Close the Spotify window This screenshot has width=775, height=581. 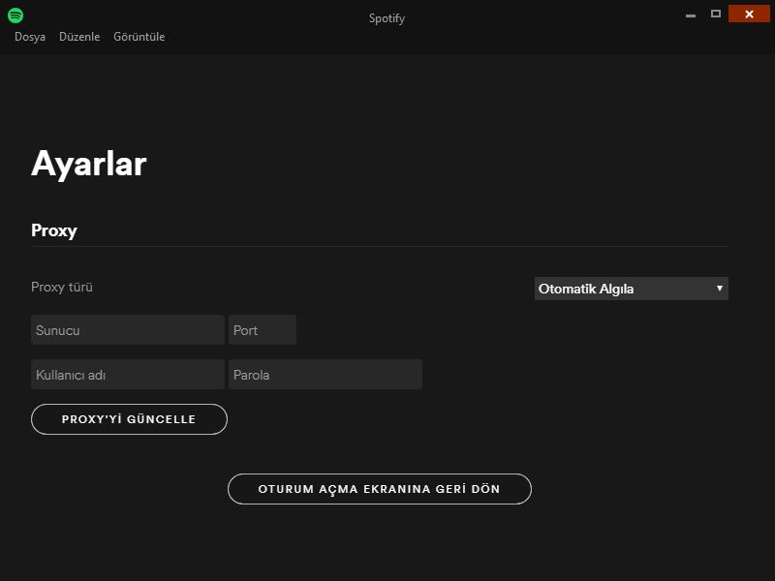point(749,14)
